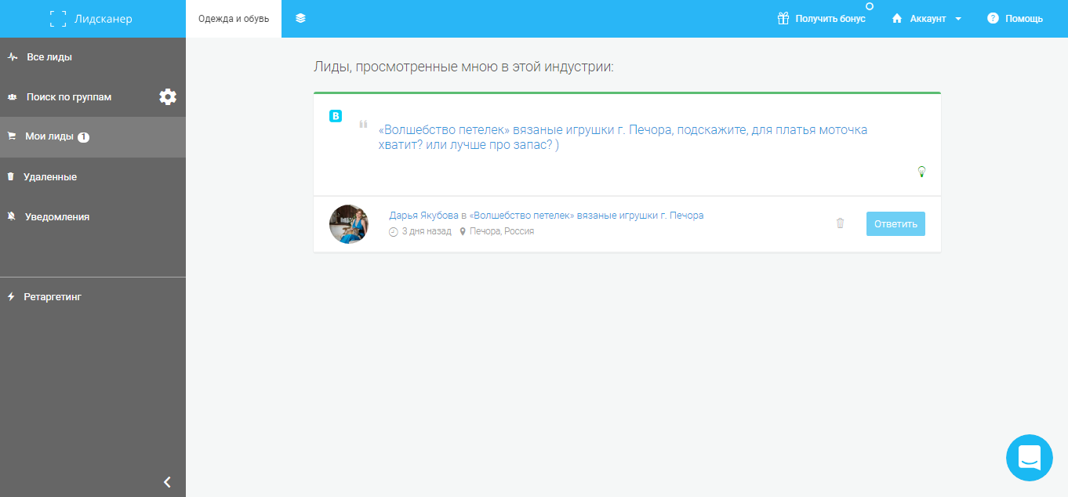This screenshot has width=1068, height=497.
Task: Click Дарья Якубова's profile avatar
Action: [349, 224]
